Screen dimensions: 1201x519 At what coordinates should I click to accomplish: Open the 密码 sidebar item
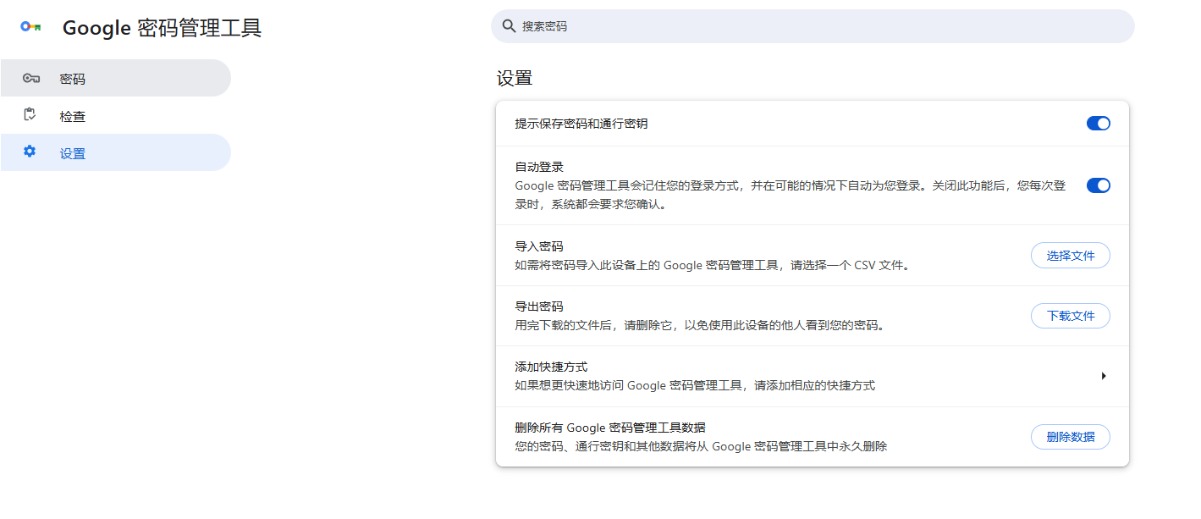point(116,78)
